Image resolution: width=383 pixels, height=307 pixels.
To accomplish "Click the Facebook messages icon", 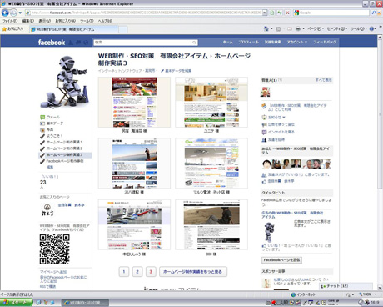I will tap(78, 43).
